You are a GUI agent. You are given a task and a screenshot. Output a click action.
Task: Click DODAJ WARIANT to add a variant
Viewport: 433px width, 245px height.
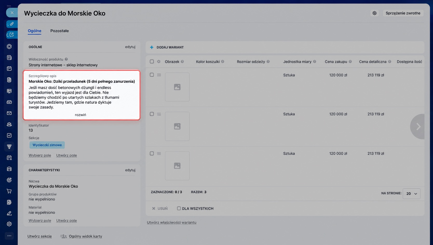[x=167, y=47]
